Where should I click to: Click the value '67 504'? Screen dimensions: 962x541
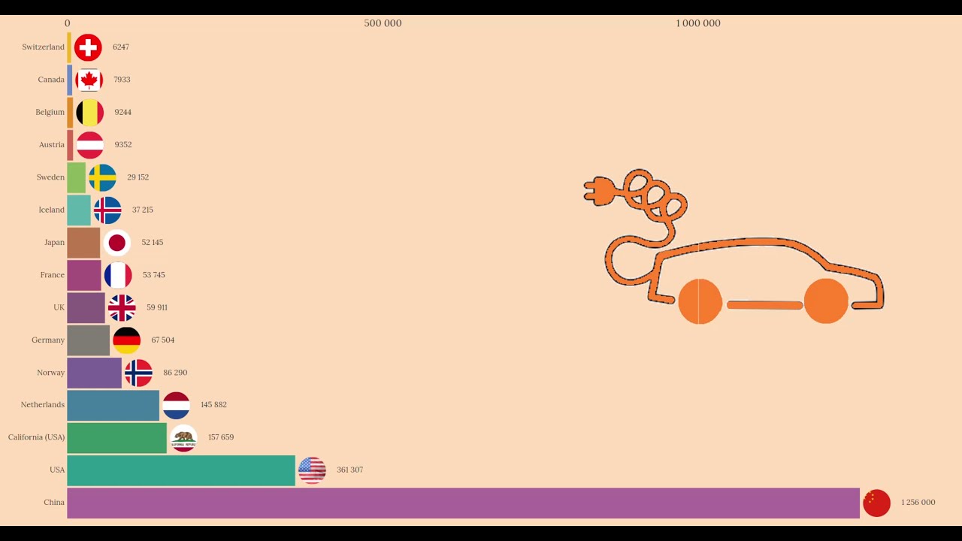[163, 340]
